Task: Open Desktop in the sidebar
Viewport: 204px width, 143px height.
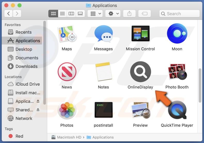Action: [22, 49]
